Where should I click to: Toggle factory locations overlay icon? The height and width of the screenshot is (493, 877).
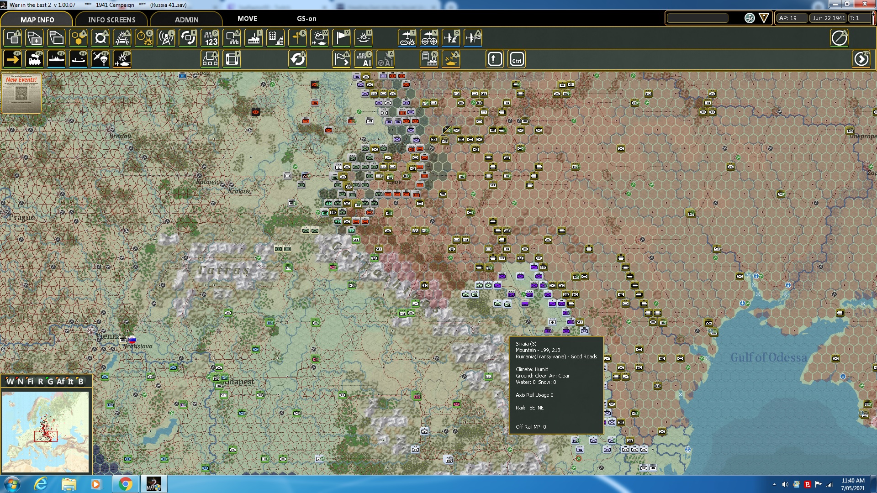click(254, 38)
